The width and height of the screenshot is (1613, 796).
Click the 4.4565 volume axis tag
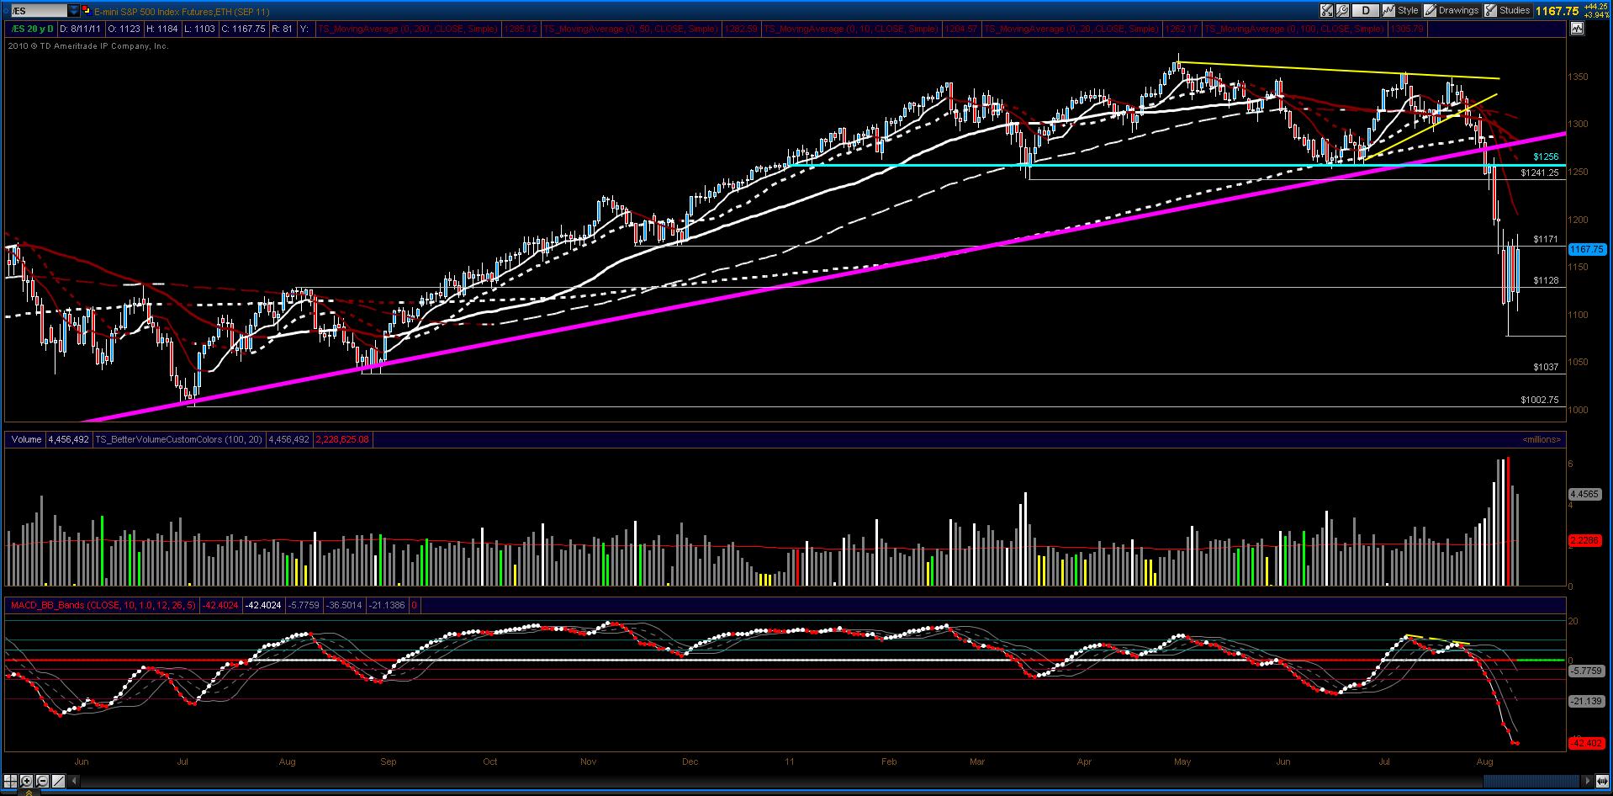[1584, 494]
